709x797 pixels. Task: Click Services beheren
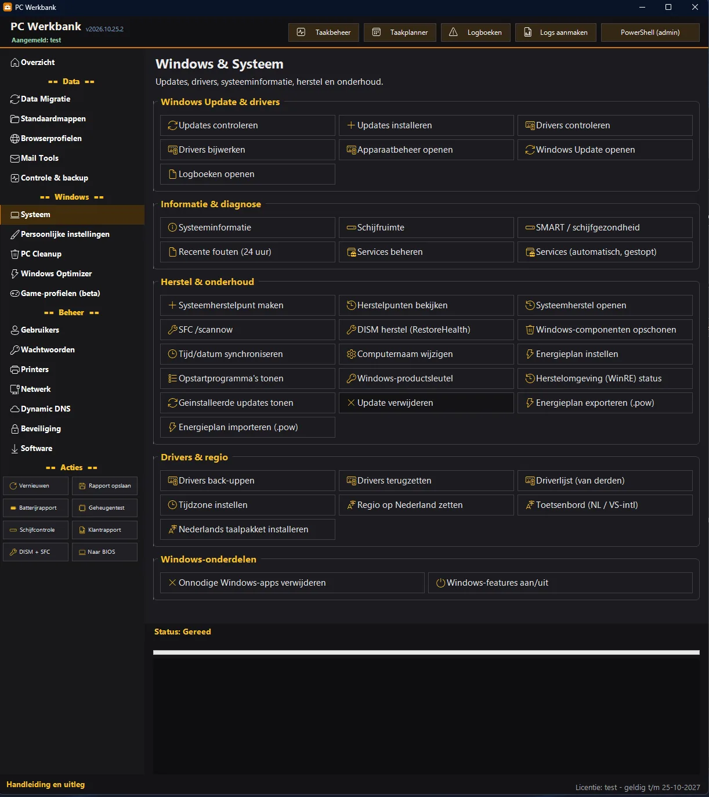coord(426,252)
